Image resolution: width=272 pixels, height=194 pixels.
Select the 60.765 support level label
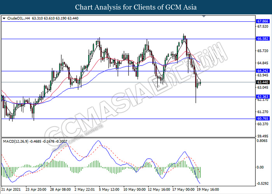(263, 118)
